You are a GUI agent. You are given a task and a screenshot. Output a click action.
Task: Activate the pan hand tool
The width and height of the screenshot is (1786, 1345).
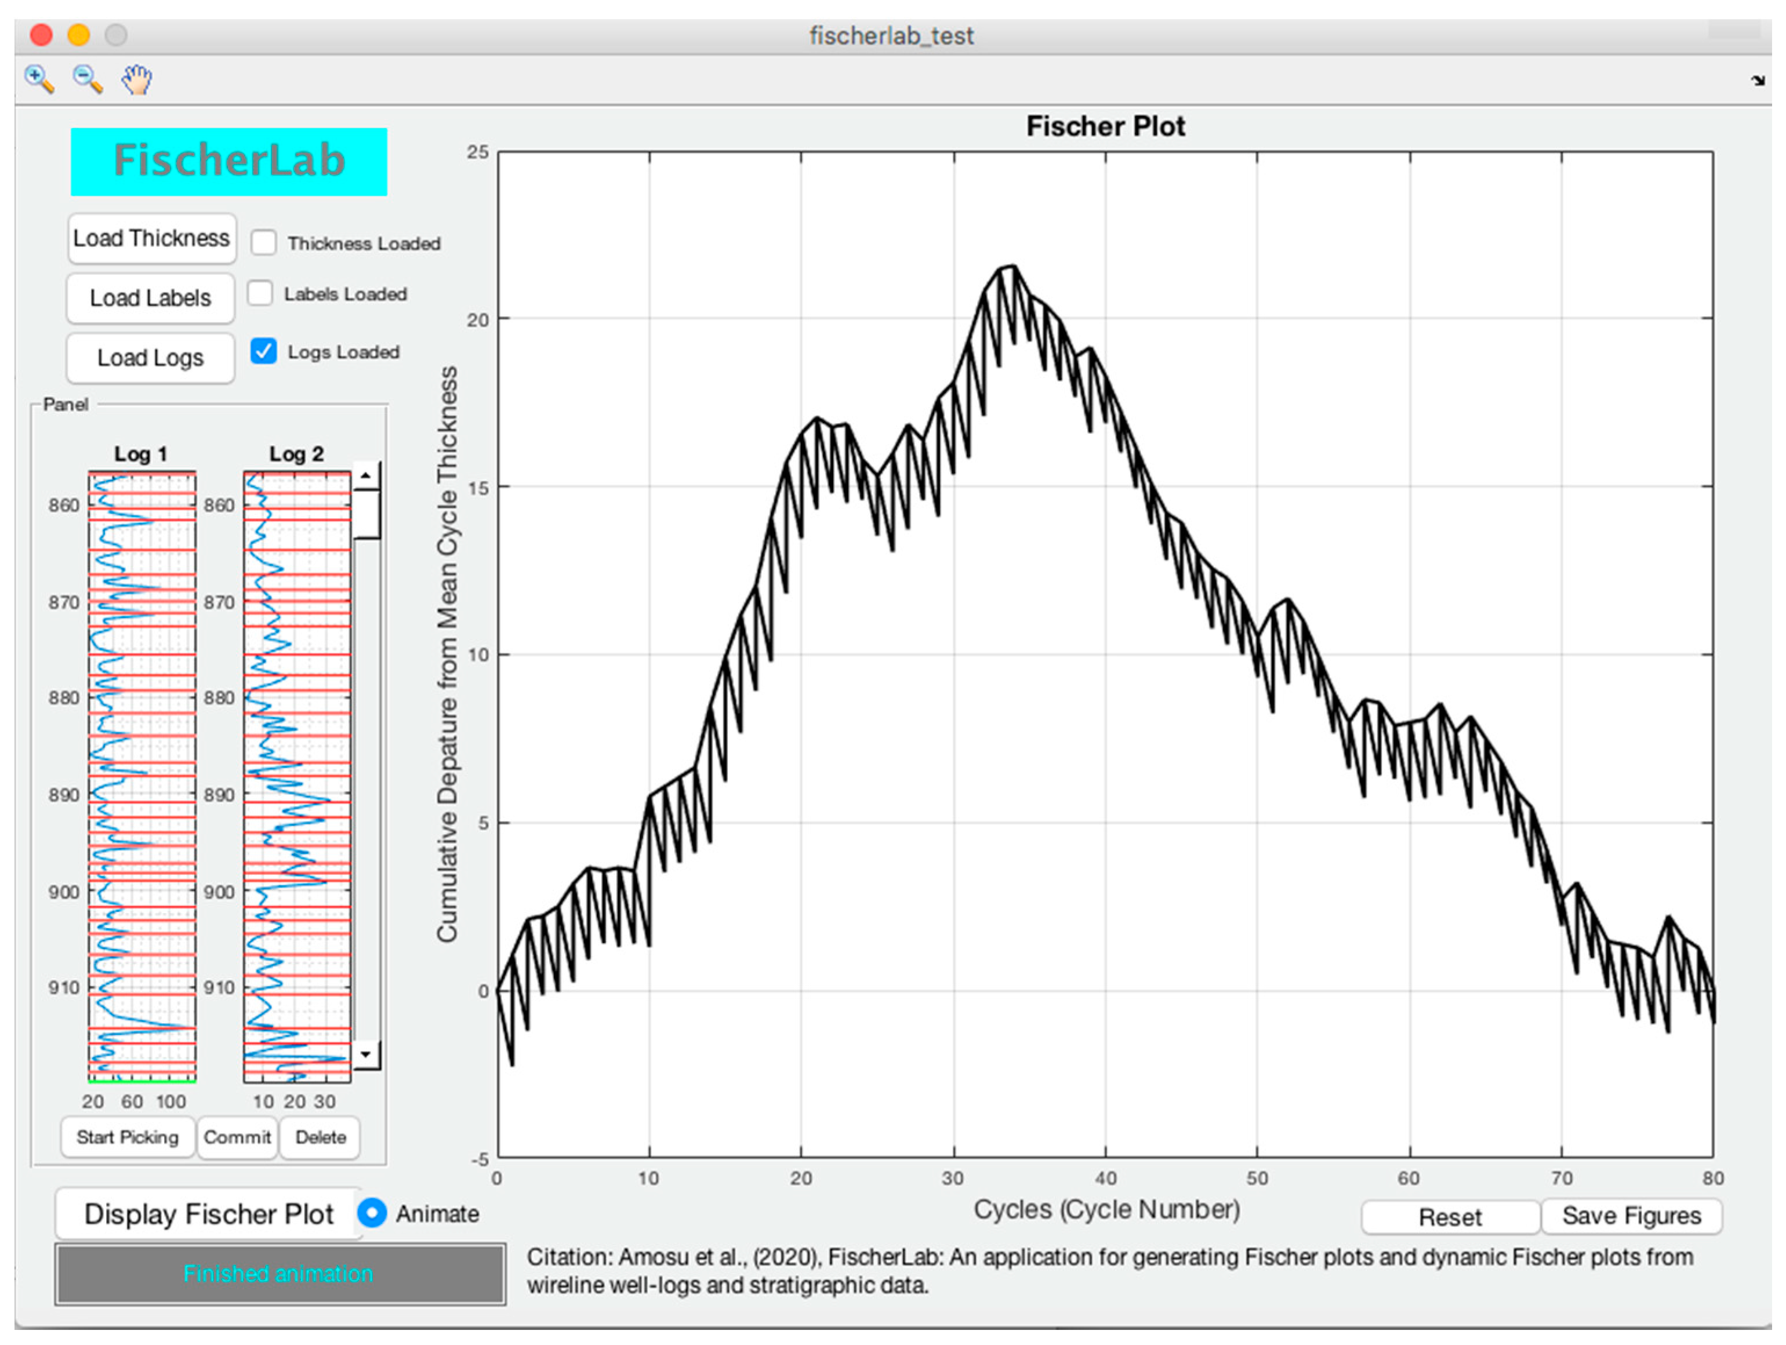pos(136,79)
